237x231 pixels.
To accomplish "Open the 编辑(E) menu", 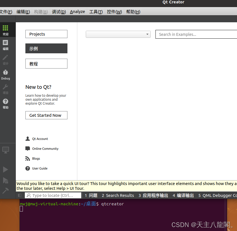I will coord(23,12).
